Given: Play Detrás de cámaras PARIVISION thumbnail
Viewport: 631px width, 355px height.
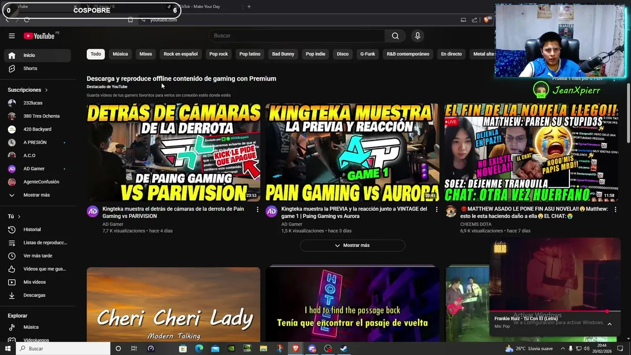Looking at the screenshot, I should click(x=174, y=152).
